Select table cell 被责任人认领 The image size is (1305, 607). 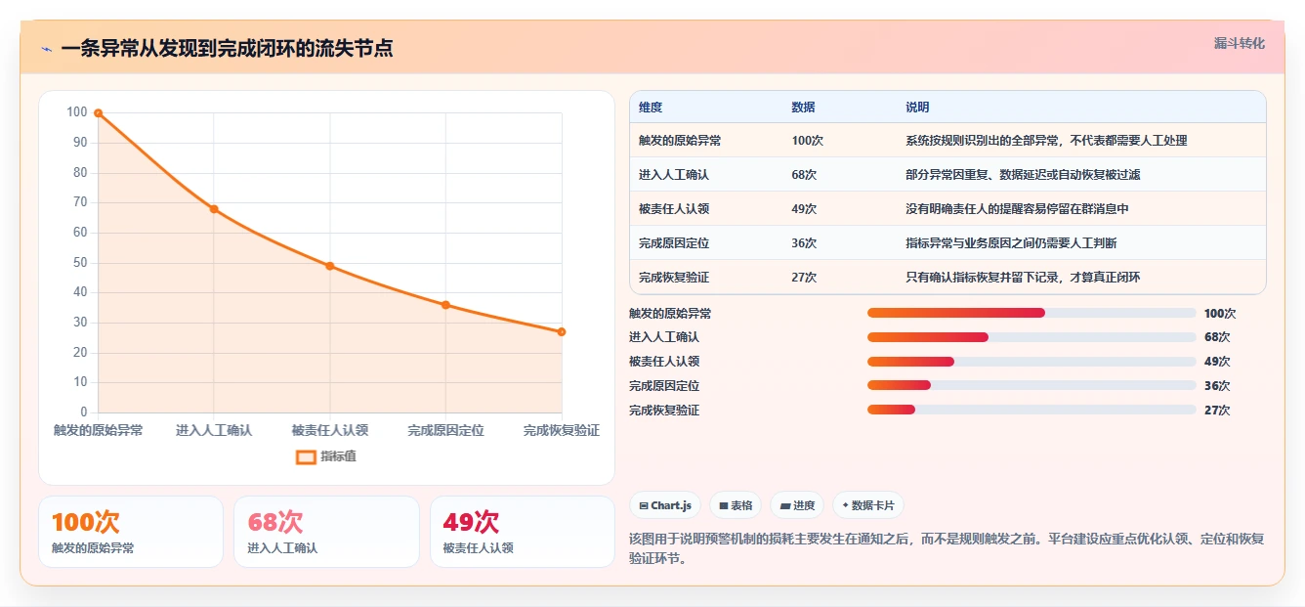pyautogui.click(x=674, y=209)
